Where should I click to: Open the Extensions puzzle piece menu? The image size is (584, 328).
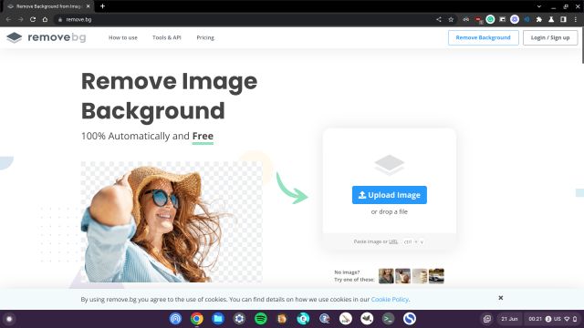(x=539, y=19)
